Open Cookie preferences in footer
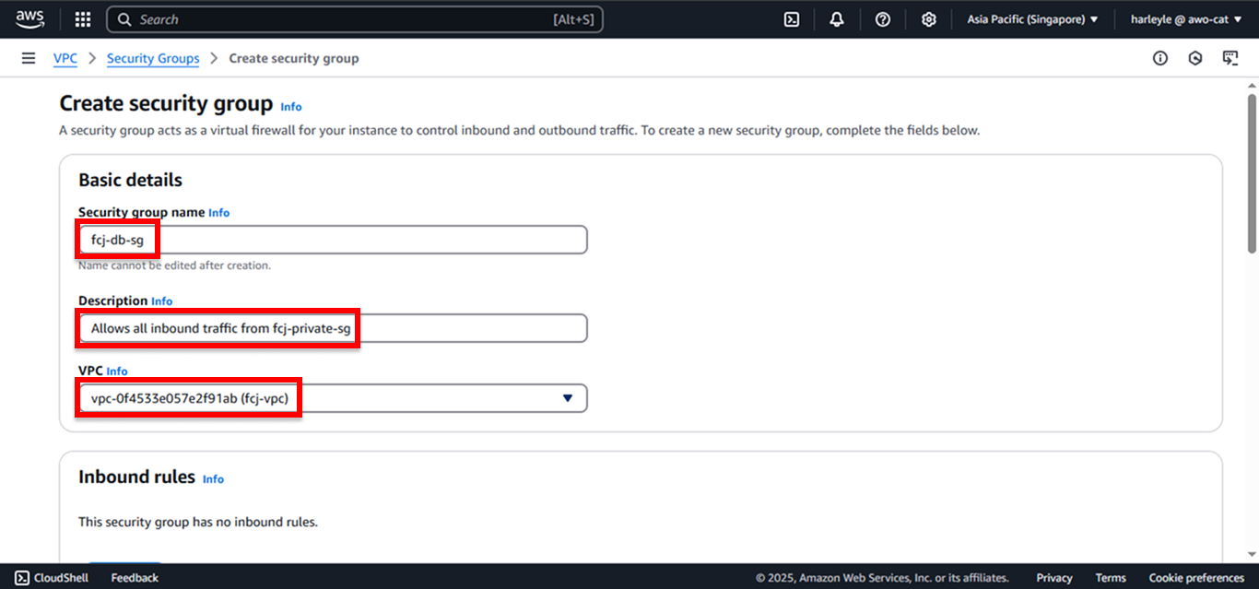 coord(1196,578)
